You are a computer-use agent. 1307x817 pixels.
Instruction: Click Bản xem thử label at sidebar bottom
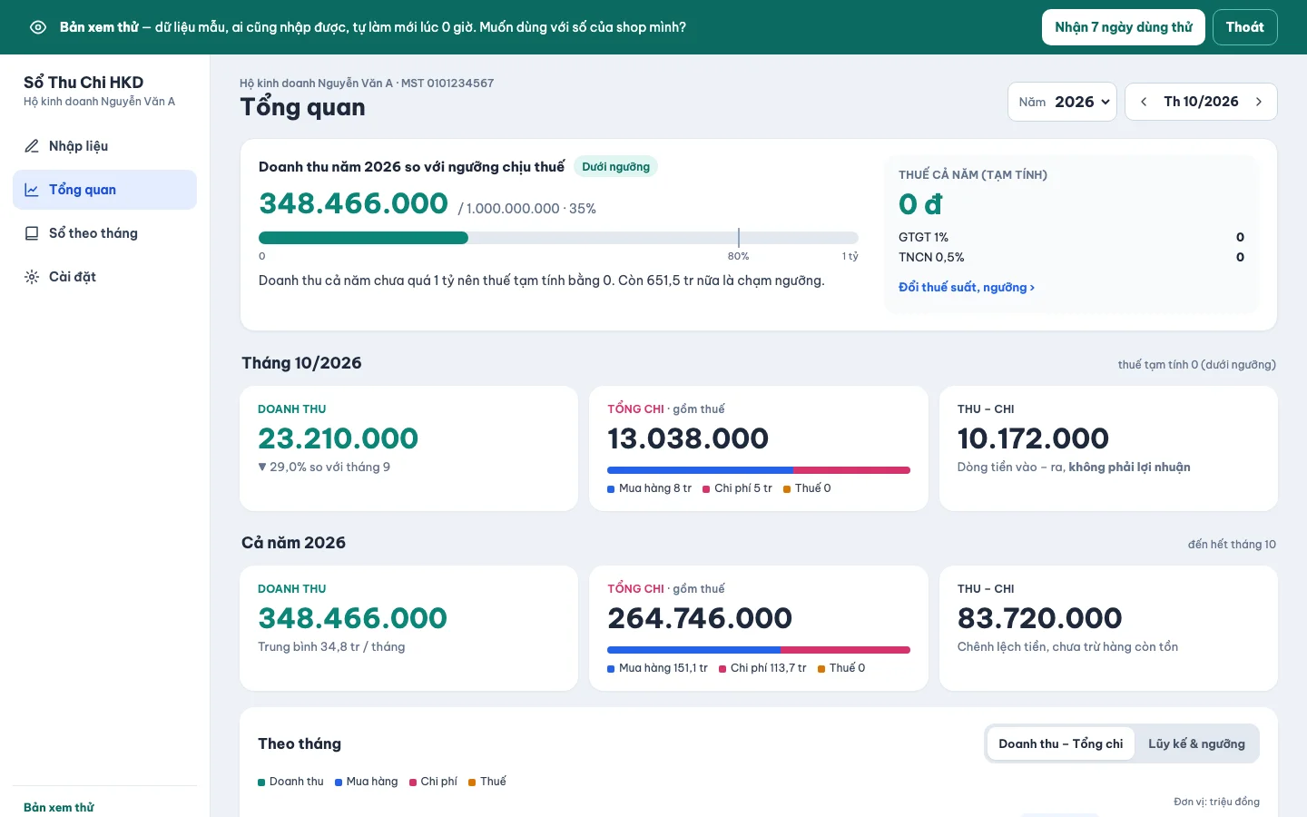pos(59,807)
